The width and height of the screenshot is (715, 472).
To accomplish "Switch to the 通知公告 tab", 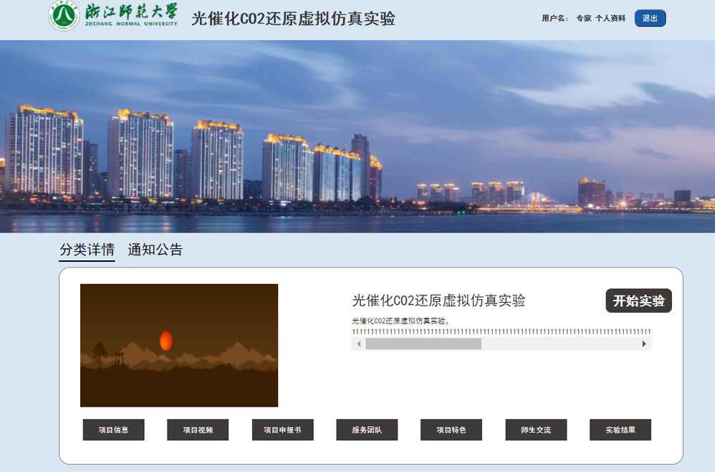I will 155,250.
